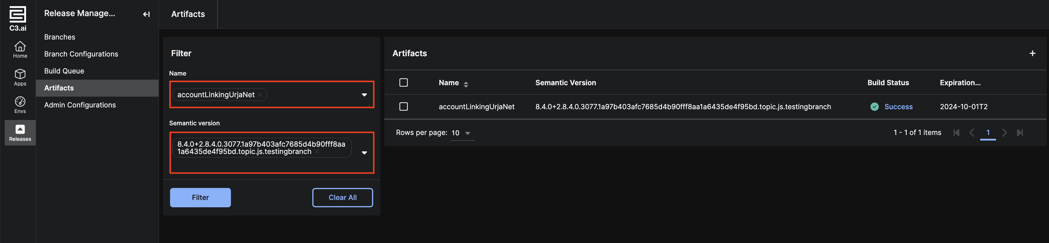The image size is (1049, 243).
Task: Open Branch Configurations menu item
Action: 81,54
